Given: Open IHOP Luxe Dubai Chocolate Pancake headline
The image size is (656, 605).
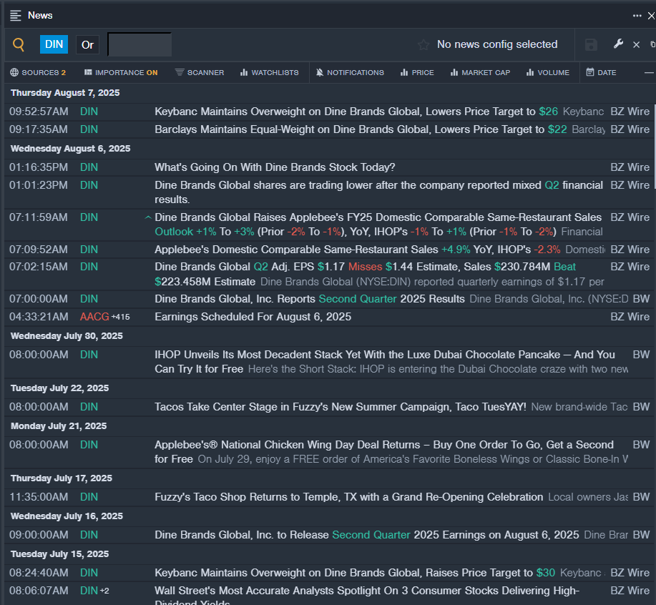Looking at the screenshot, I should (384, 362).
